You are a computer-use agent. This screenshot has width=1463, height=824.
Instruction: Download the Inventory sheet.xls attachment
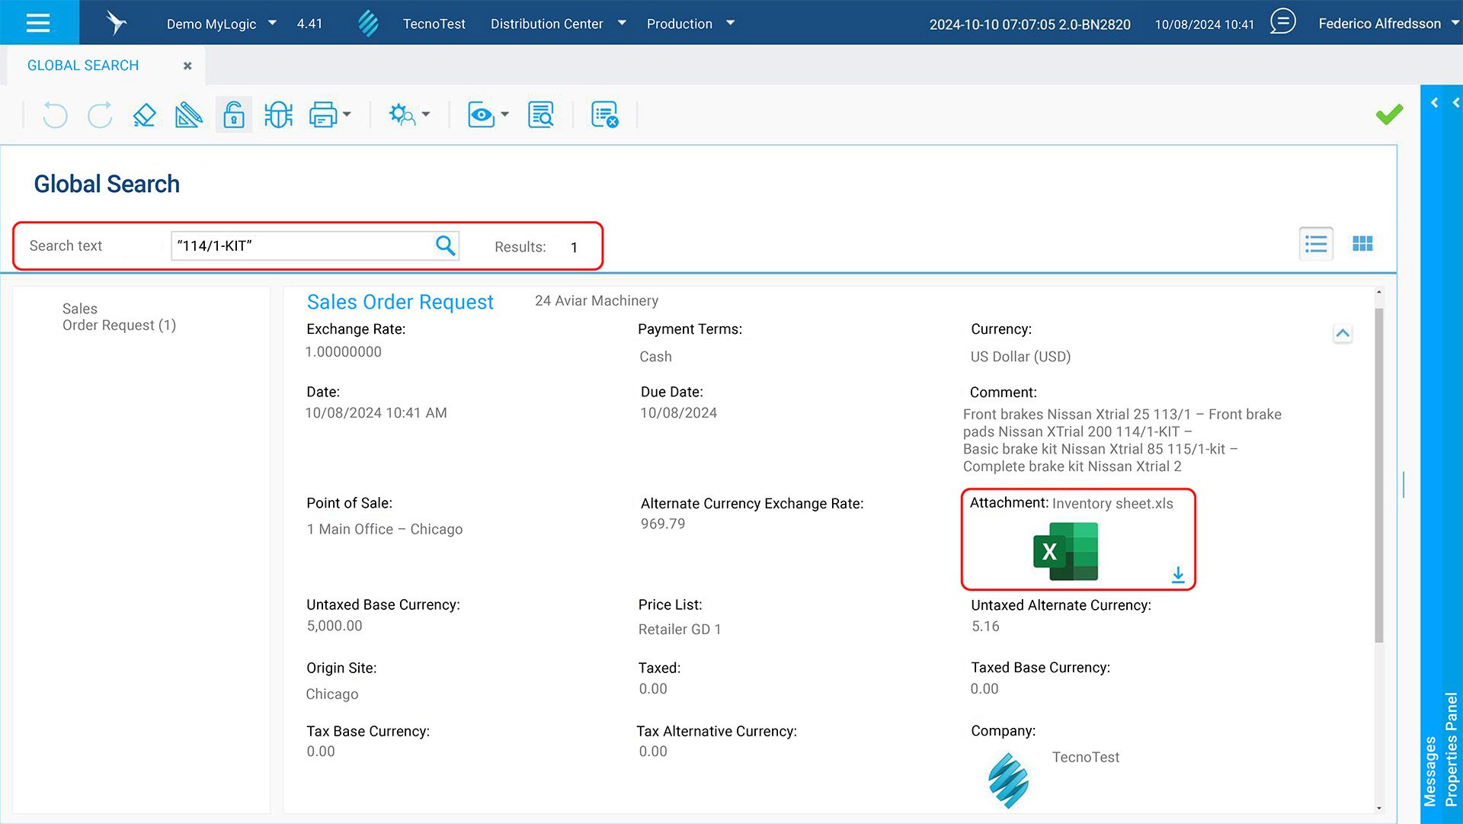pyautogui.click(x=1178, y=575)
